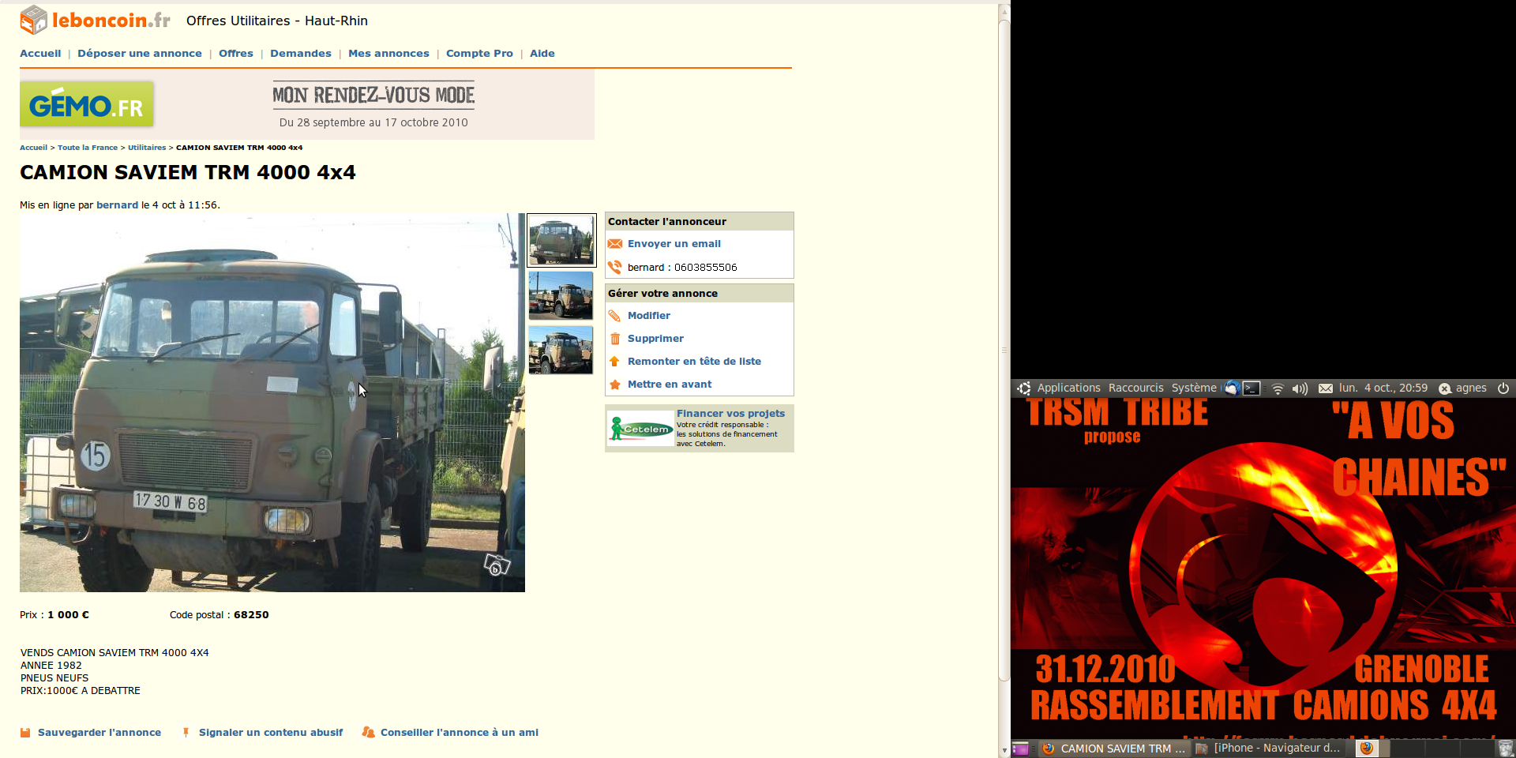Click the page's vertical scrollbar
The height and width of the screenshot is (758, 1516).
[x=1004, y=347]
